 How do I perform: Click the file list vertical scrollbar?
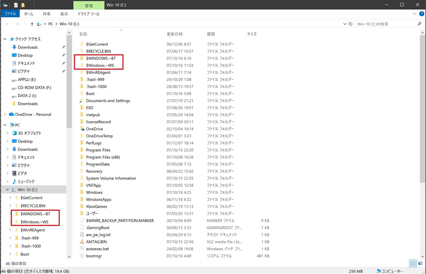(x=422, y=109)
